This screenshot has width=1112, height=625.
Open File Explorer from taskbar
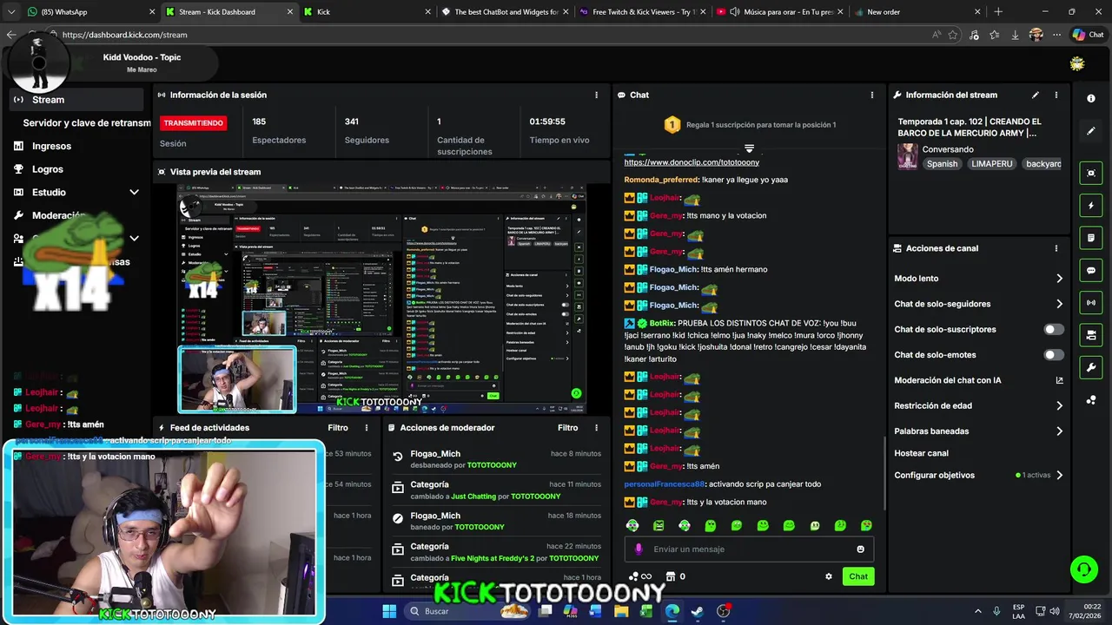[x=621, y=611]
